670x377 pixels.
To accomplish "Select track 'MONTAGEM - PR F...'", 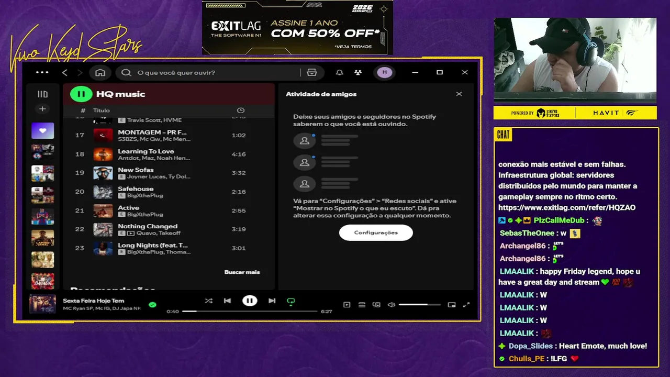I will click(169, 135).
